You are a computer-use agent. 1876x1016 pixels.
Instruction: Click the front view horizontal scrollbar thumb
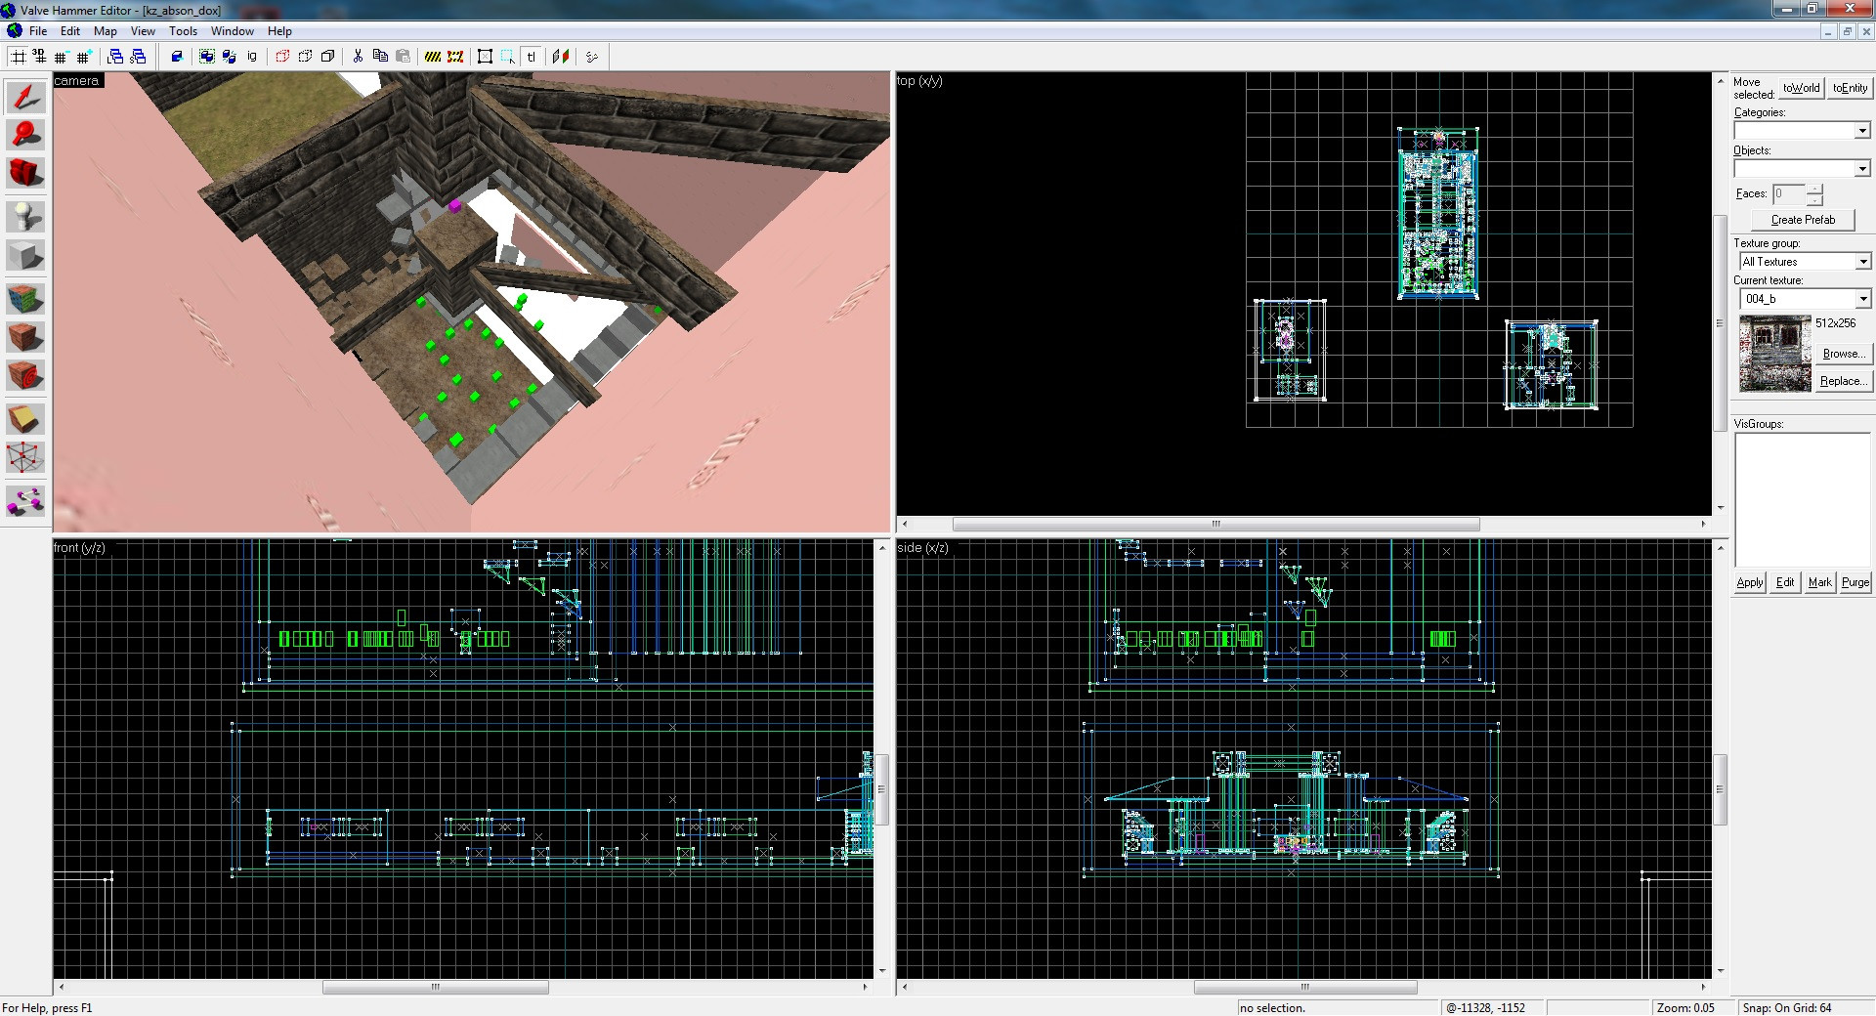pyautogui.click(x=436, y=987)
